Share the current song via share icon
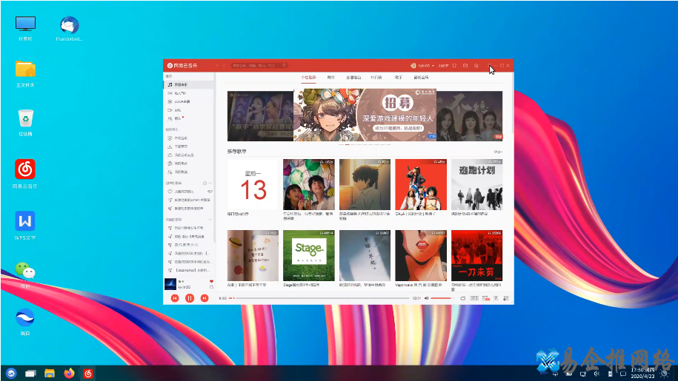This screenshot has height=381, width=678. tap(211, 287)
